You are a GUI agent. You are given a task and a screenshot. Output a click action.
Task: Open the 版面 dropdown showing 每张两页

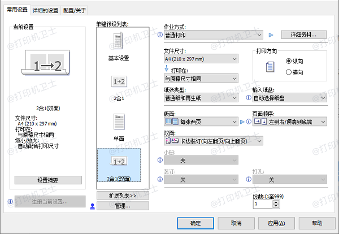[201, 122]
